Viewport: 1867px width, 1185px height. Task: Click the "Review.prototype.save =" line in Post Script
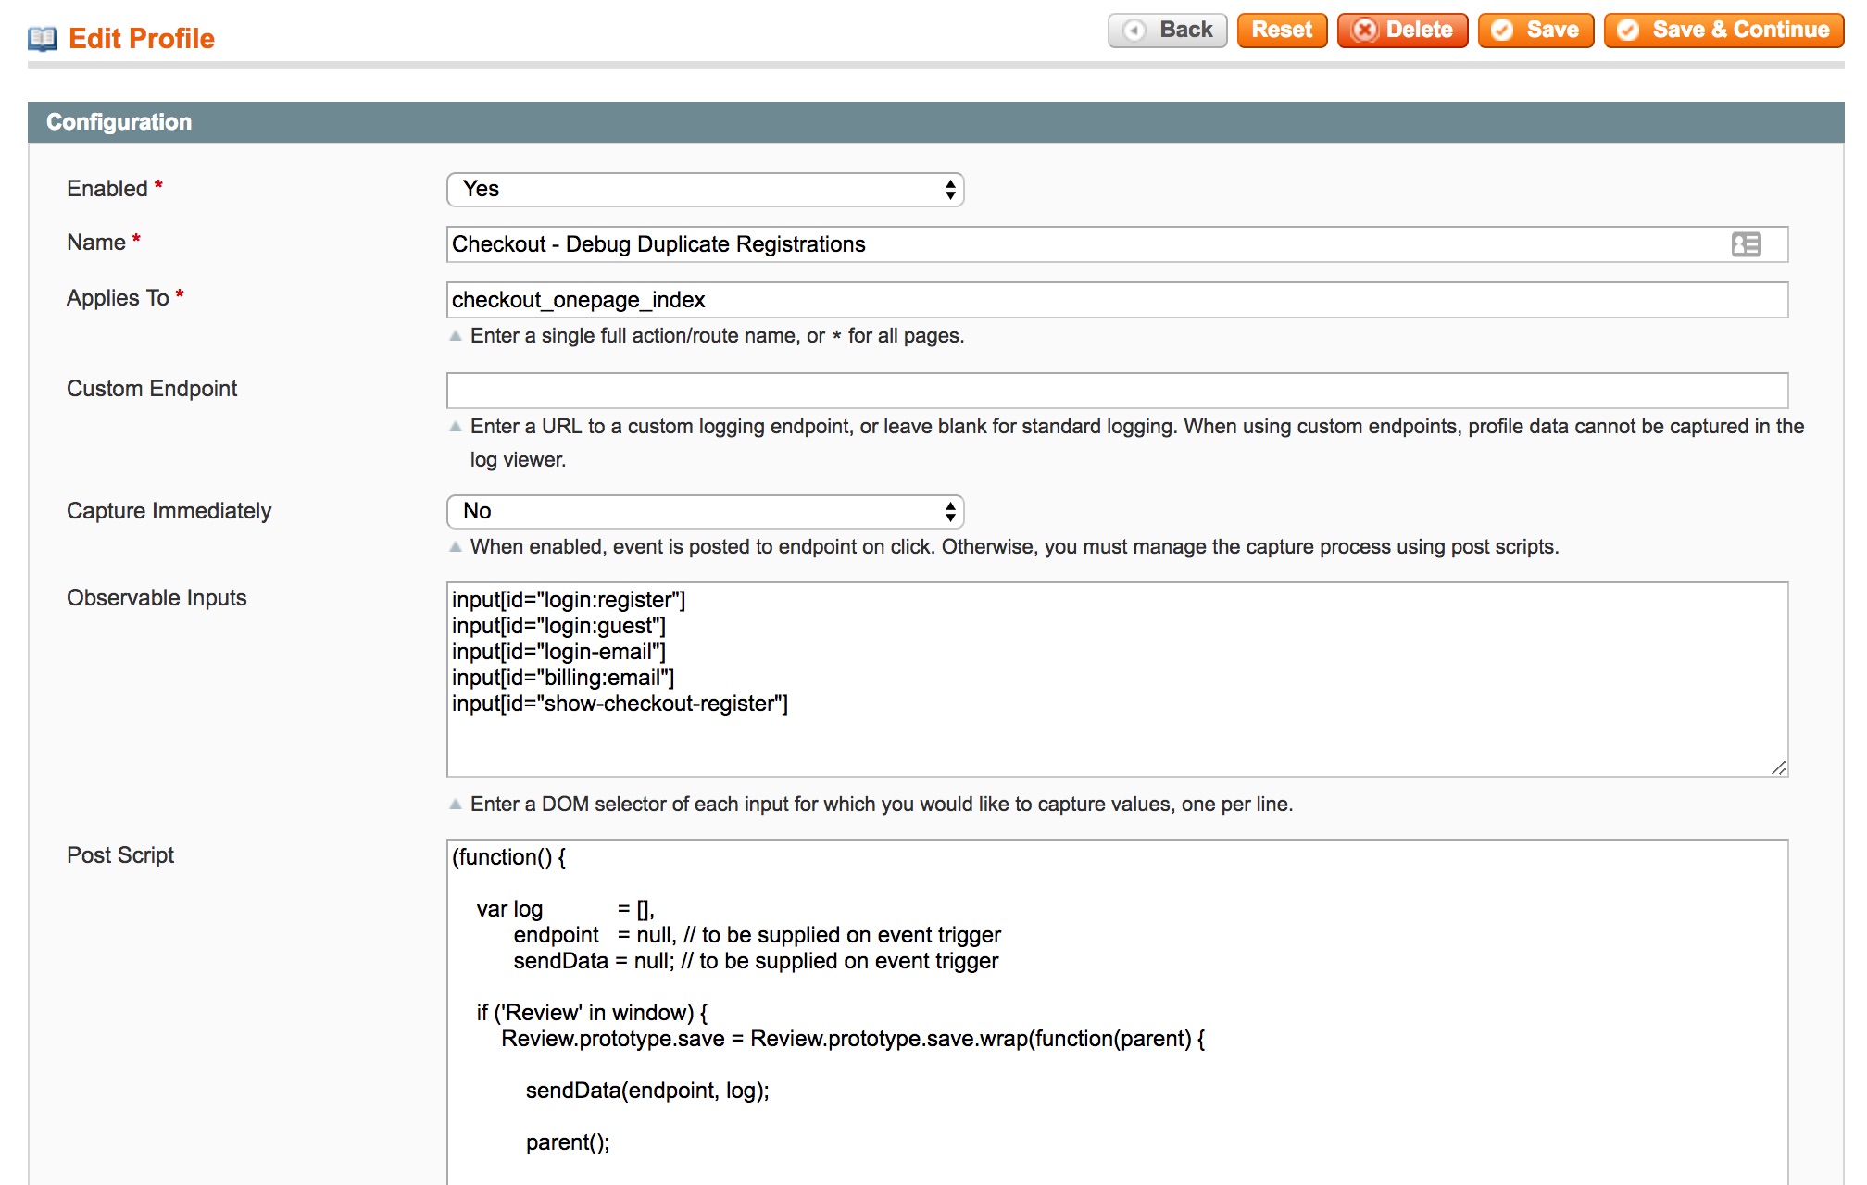tap(853, 1039)
